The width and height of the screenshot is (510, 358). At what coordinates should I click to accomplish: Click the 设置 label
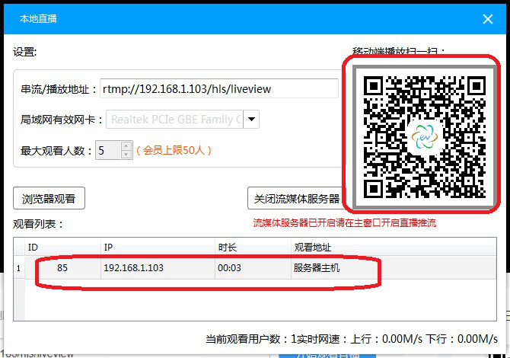(25, 52)
